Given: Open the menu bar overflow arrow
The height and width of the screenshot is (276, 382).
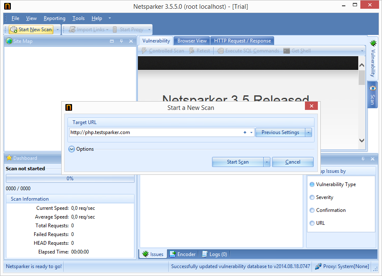Looking at the screenshot, I should tap(110, 18).
